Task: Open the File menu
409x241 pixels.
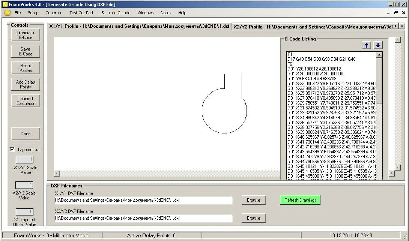Action: (18, 13)
